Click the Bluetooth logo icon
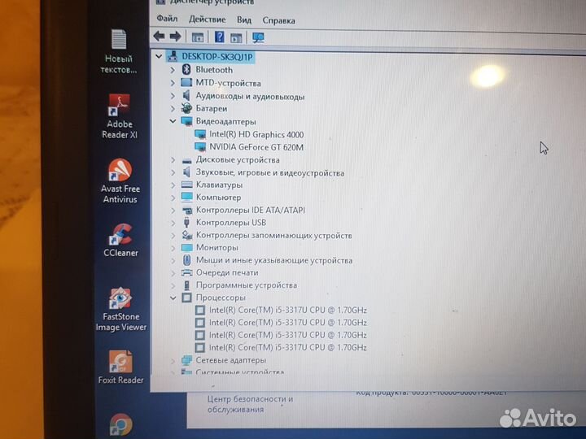The height and width of the screenshot is (439, 586). point(186,69)
